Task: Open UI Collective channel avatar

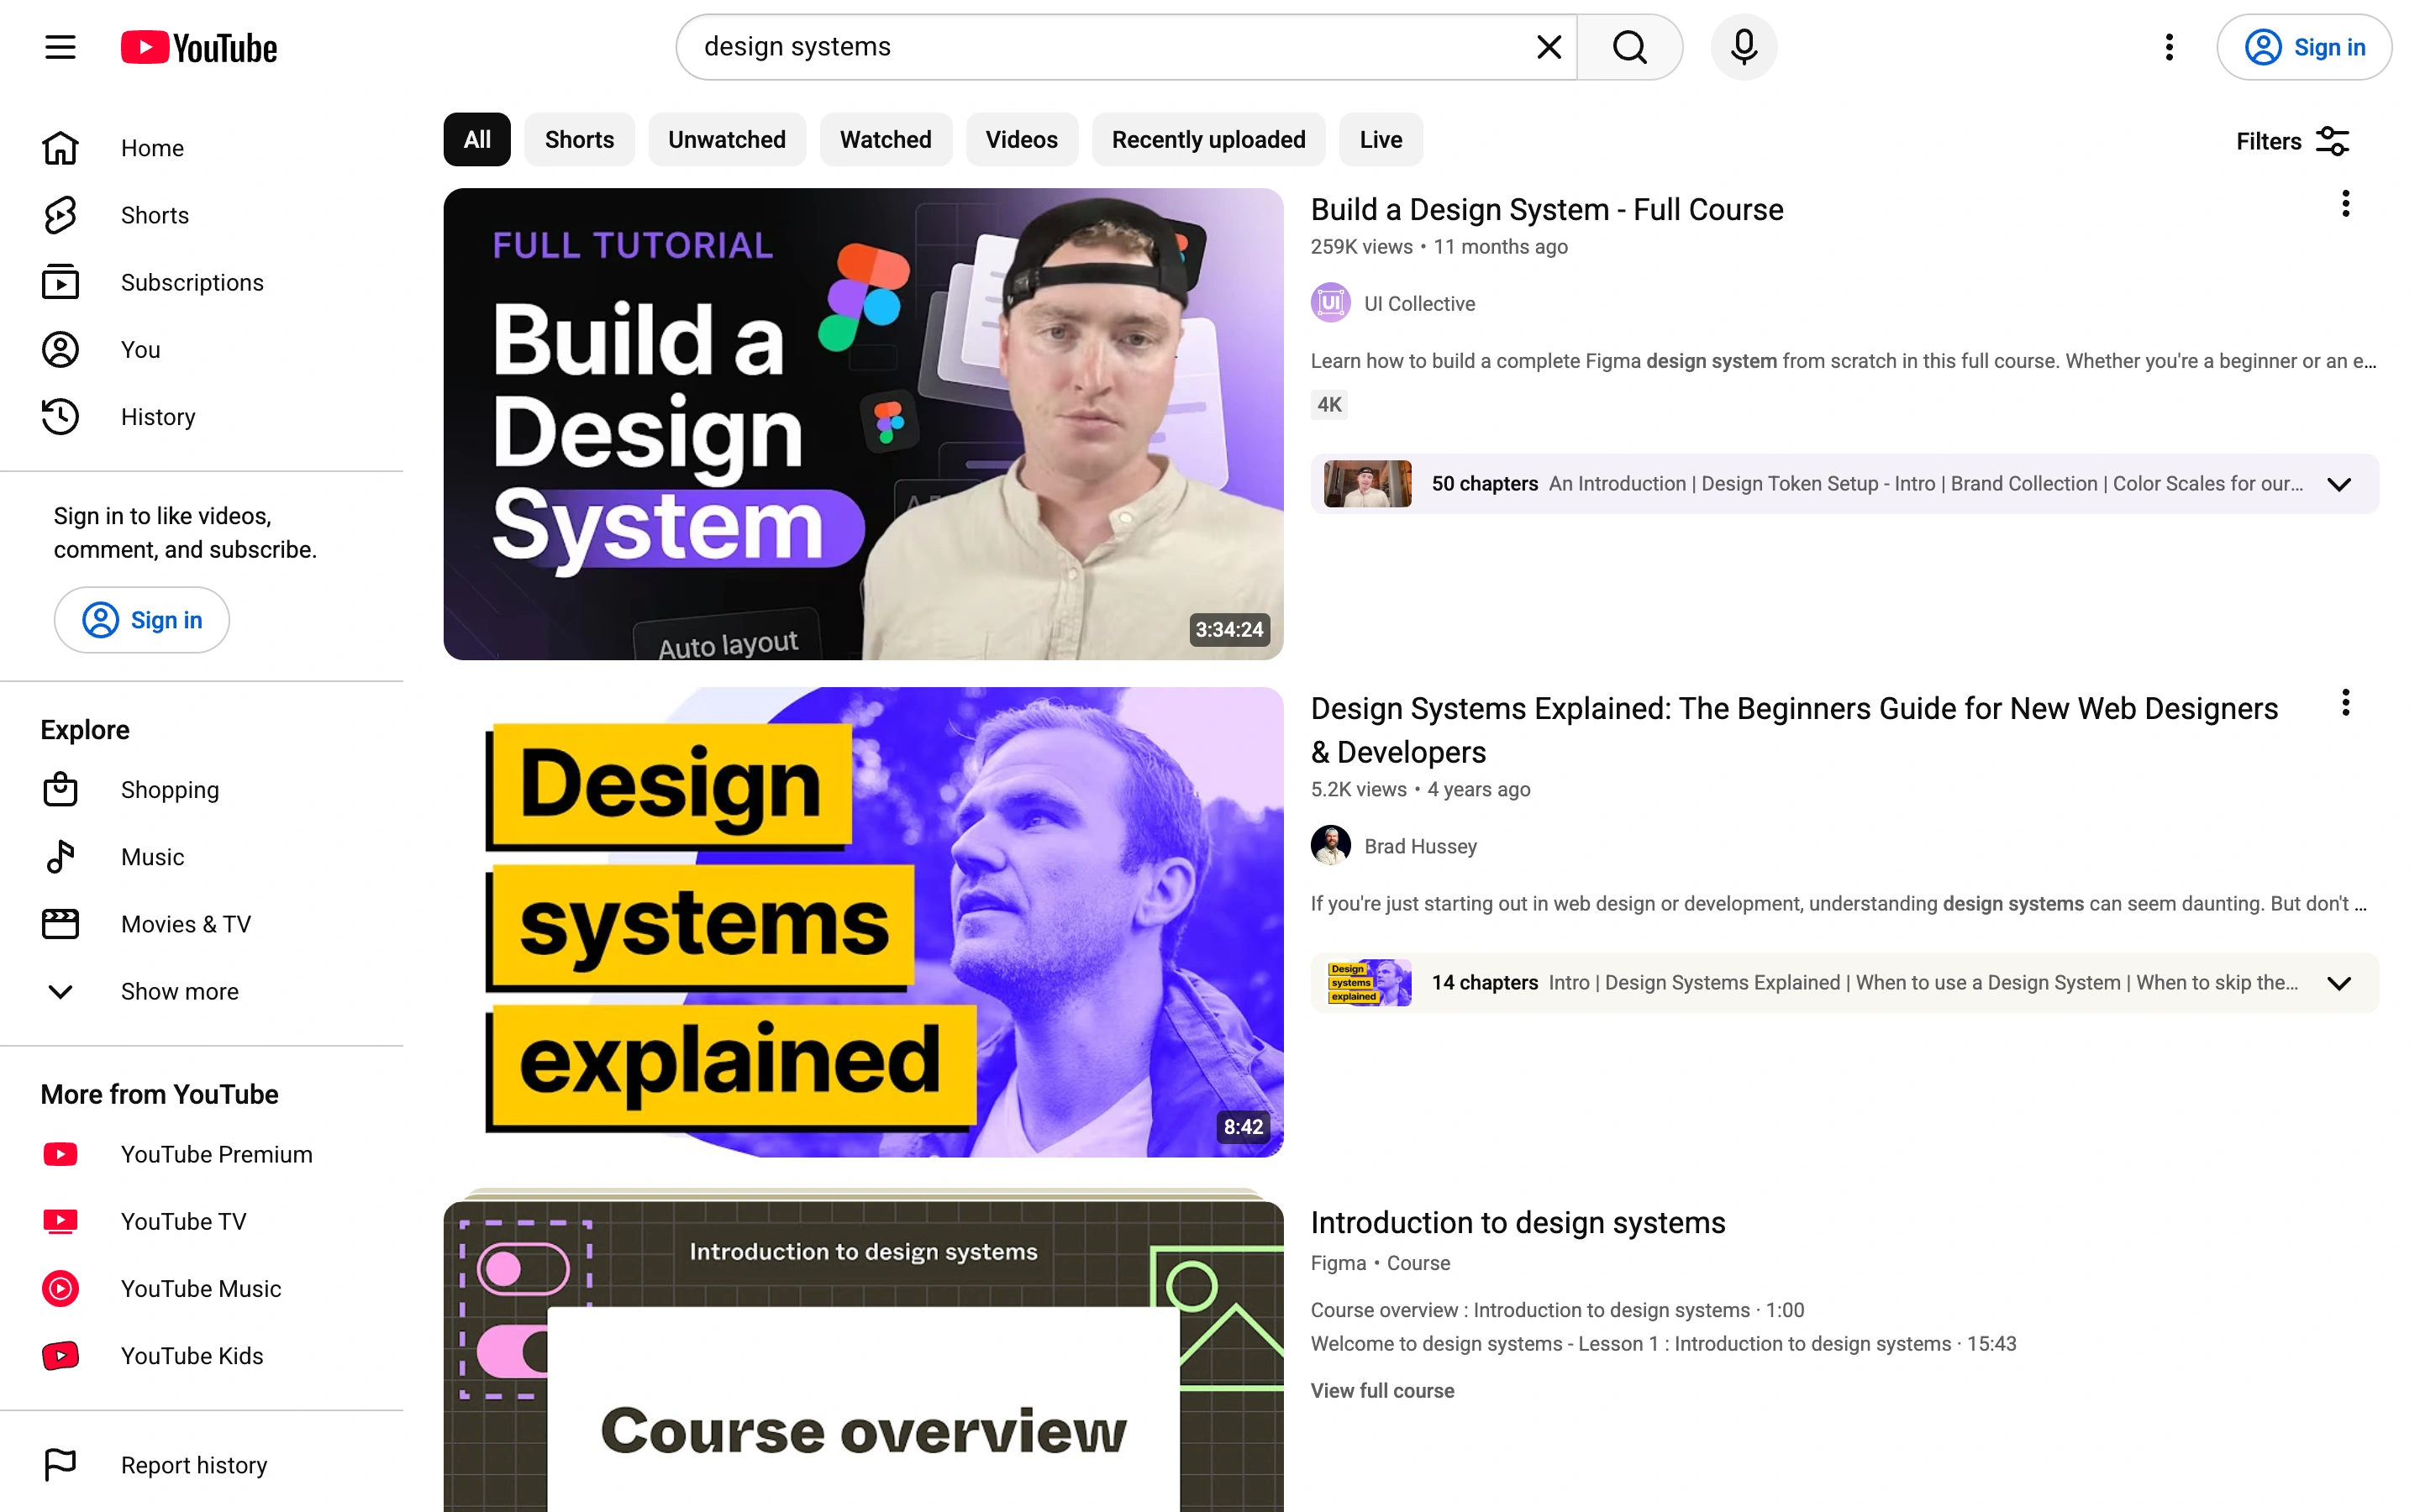Action: coord(1331,303)
